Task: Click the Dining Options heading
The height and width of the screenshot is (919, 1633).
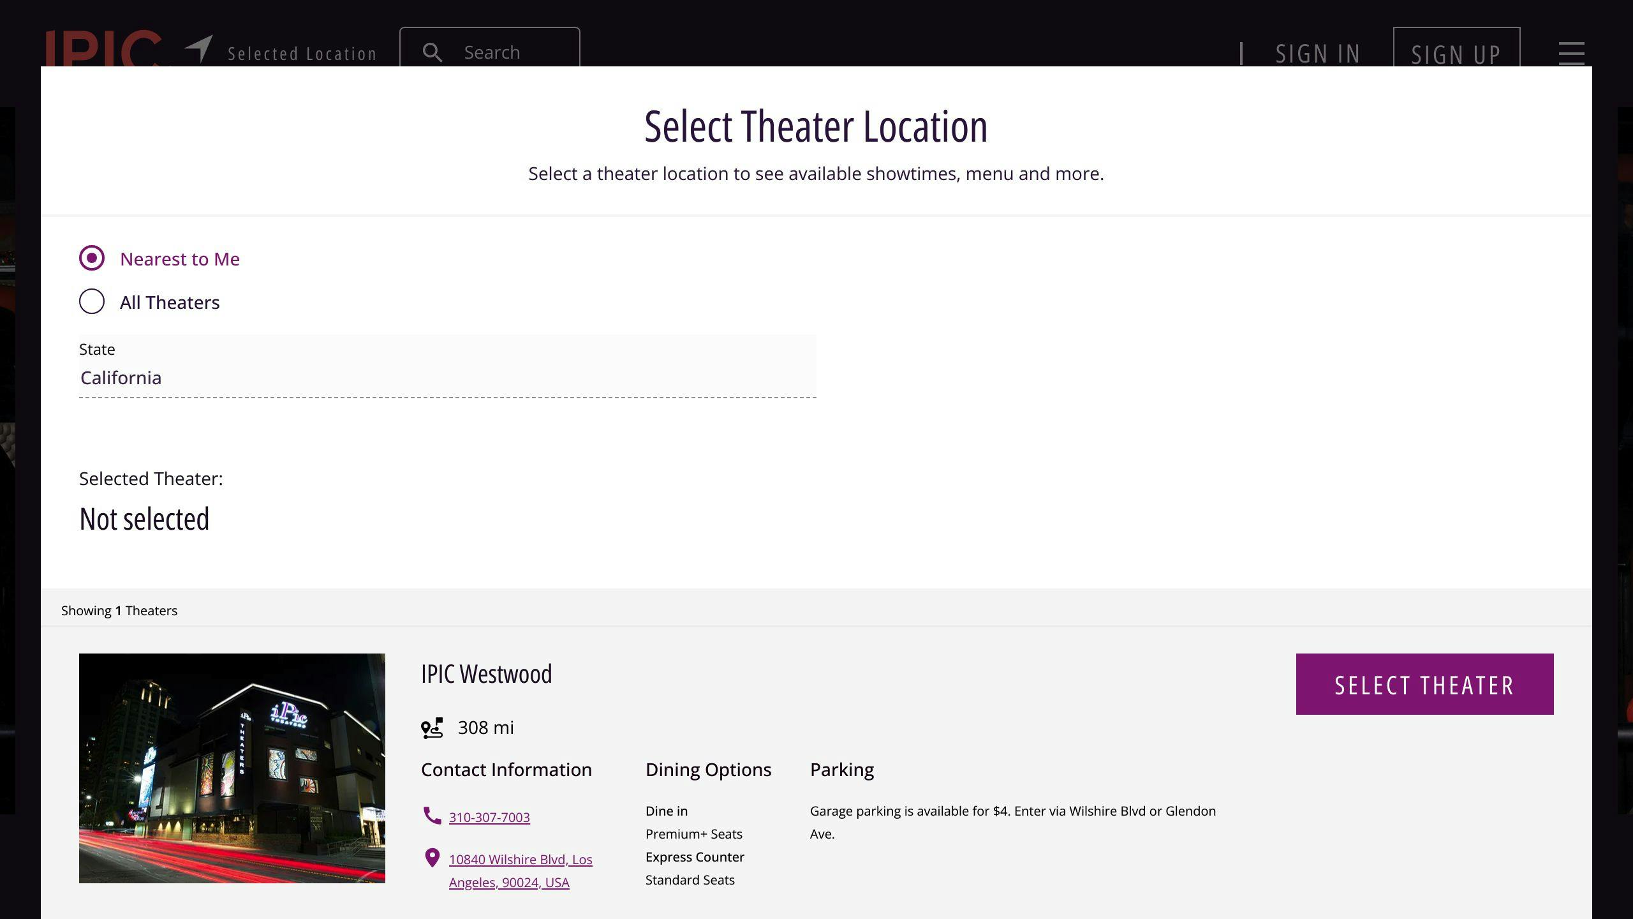Action: tap(709, 770)
